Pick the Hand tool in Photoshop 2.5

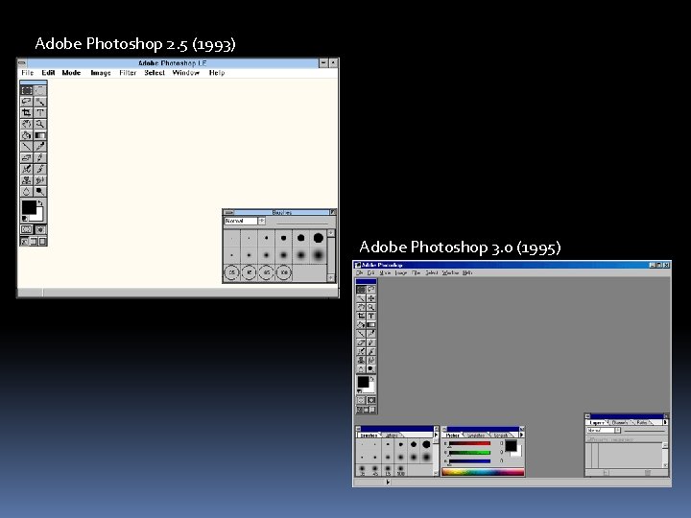(27, 124)
